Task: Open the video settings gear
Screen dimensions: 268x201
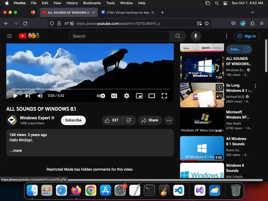Action: coord(127,96)
